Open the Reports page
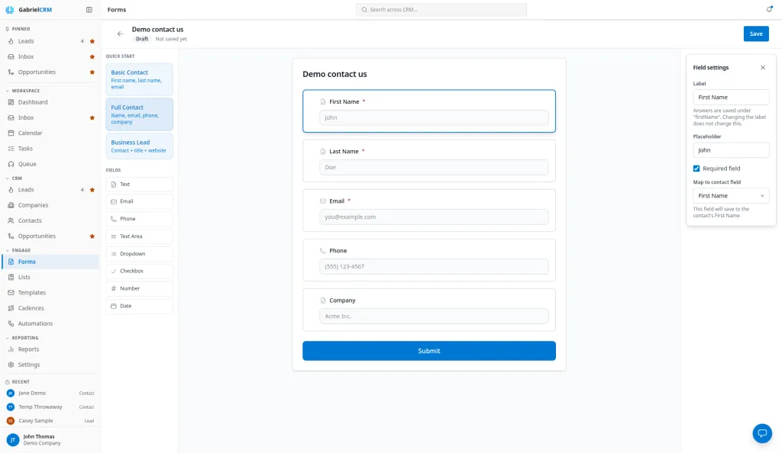The height and width of the screenshot is (453, 782). click(x=50, y=349)
